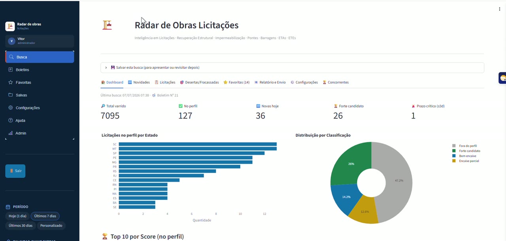
Task: Switch to the Dashboard tab
Action: tap(112, 82)
